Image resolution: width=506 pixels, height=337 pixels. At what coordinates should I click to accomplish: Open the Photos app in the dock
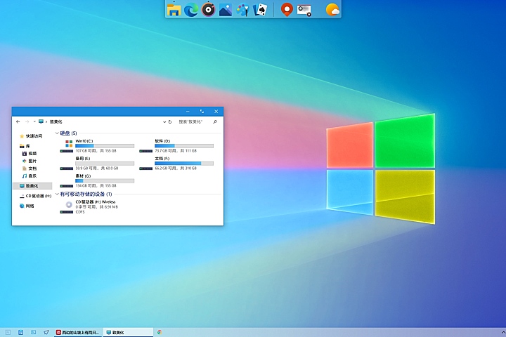pyautogui.click(x=226, y=10)
